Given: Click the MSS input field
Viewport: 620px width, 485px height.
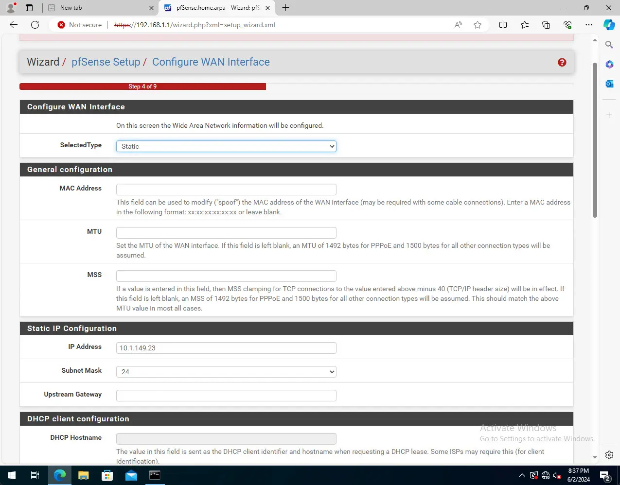Looking at the screenshot, I should 226,276.
